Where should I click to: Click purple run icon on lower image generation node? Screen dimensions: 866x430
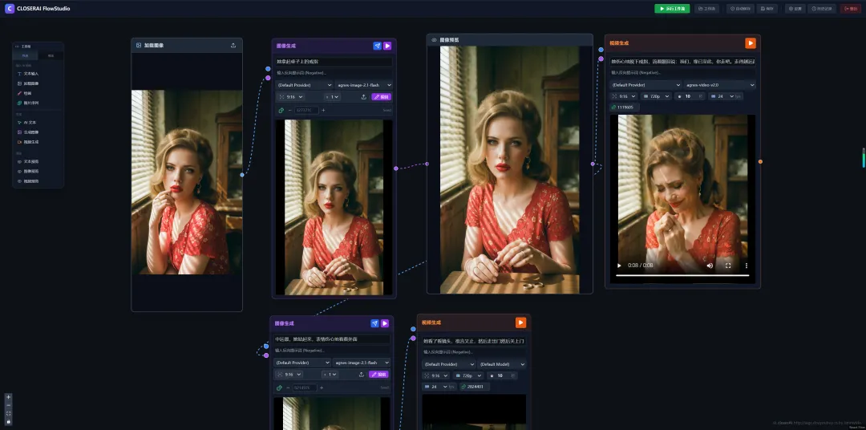tap(385, 323)
